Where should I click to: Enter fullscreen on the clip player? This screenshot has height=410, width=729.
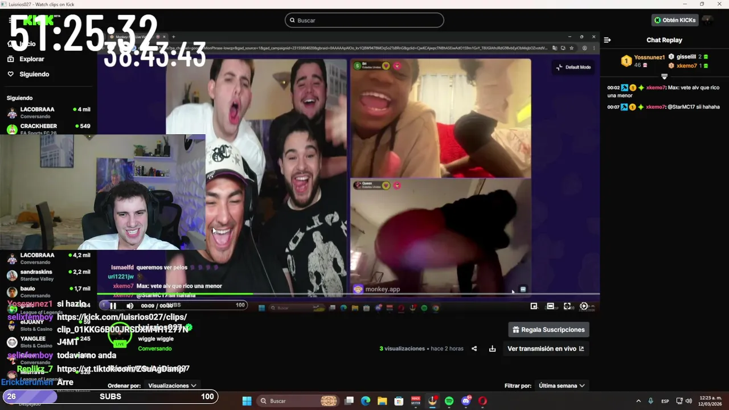[x=567, y=306]
